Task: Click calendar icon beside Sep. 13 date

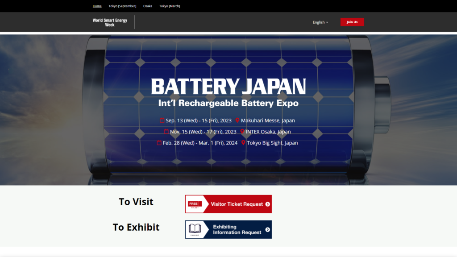Action: click(162, 120)
